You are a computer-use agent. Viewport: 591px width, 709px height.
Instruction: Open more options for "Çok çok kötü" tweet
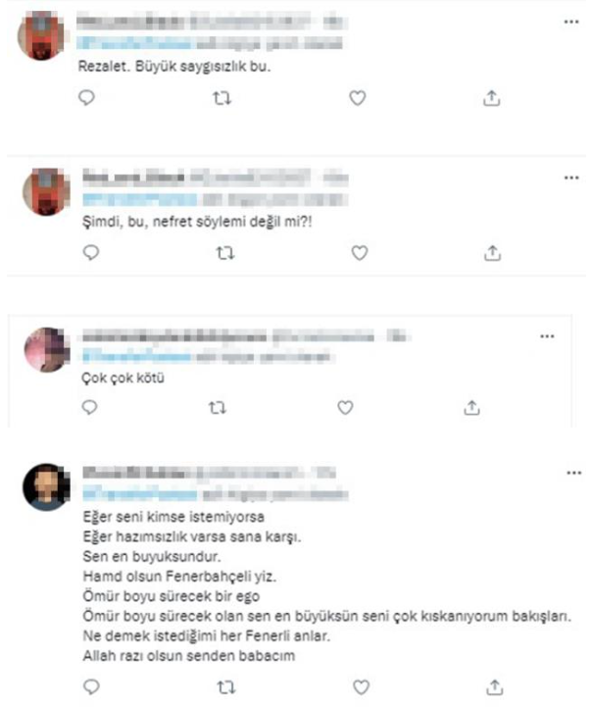[x=547, y=336]
